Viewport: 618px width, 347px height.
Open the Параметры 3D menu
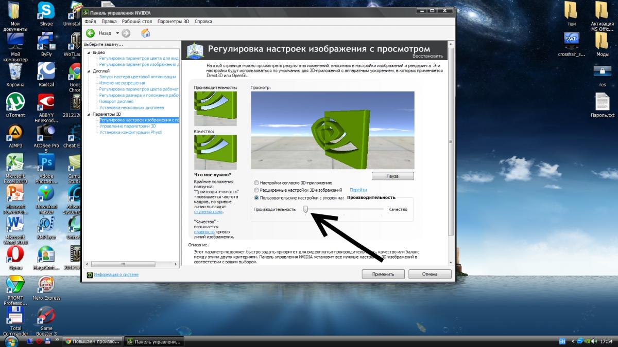pyautogui.click(x=174, y=22)
